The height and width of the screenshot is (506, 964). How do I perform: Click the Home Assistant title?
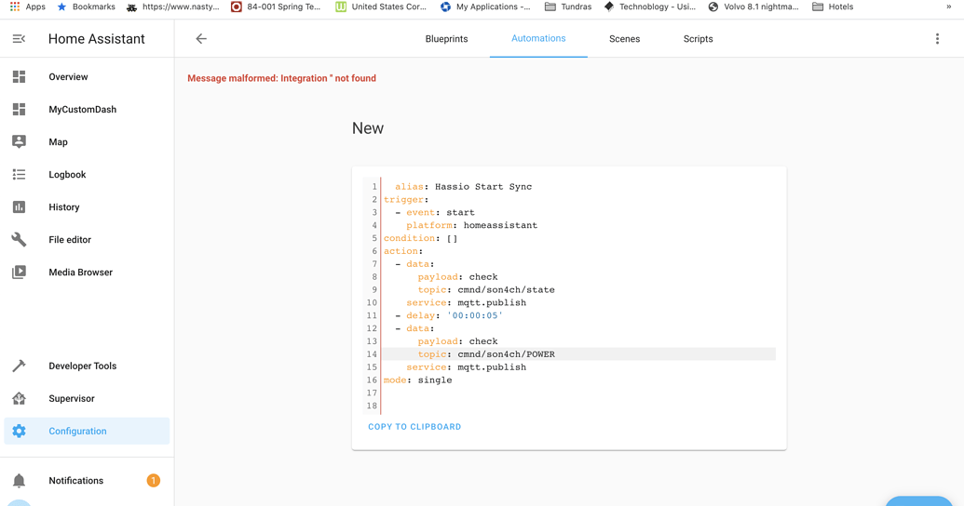coord(97,39)
